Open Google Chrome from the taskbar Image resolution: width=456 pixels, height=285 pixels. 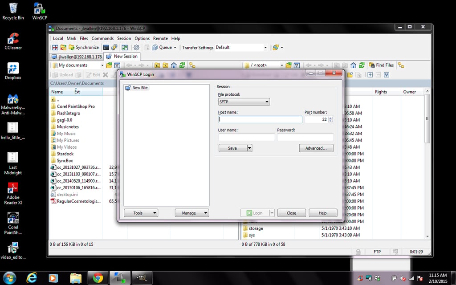pos(98,278)
